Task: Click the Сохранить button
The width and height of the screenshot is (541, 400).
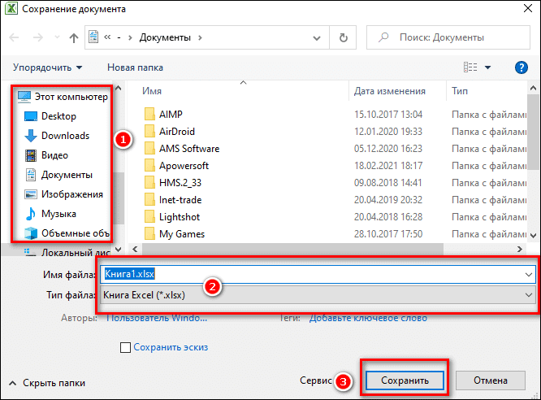Action: (x=405, y=380)
